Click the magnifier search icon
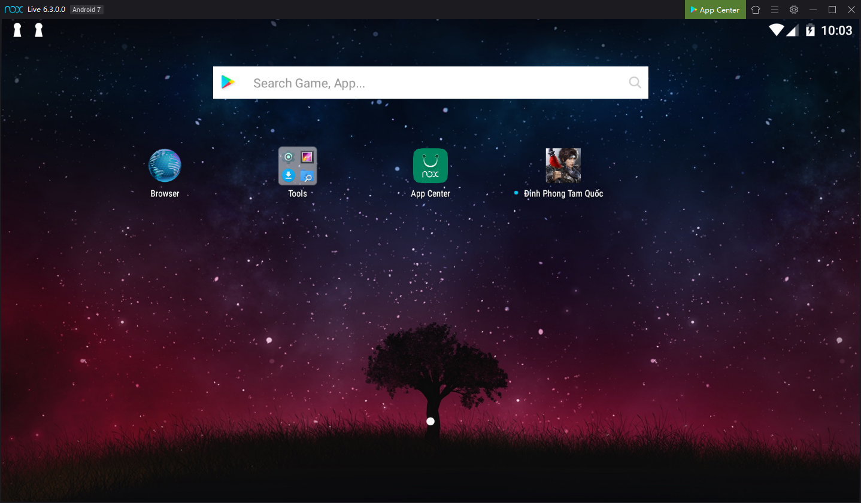 (x=635, y=83)
